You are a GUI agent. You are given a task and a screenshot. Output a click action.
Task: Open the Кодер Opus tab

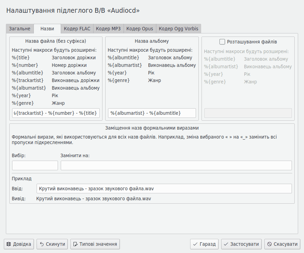pyautogui.click(x=140, y=29)
